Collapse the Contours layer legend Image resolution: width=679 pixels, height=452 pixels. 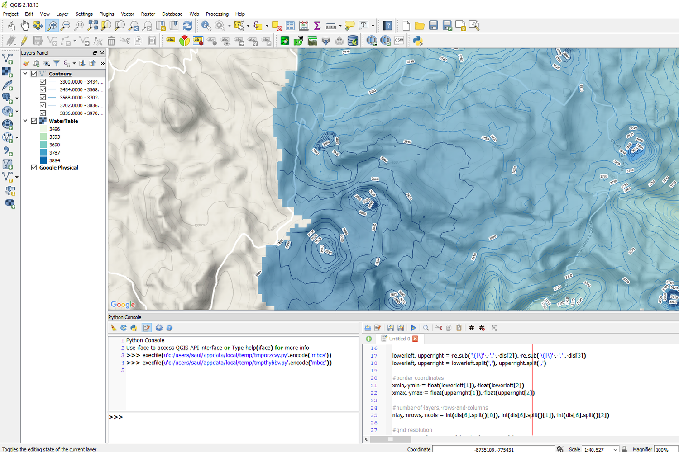25,73
